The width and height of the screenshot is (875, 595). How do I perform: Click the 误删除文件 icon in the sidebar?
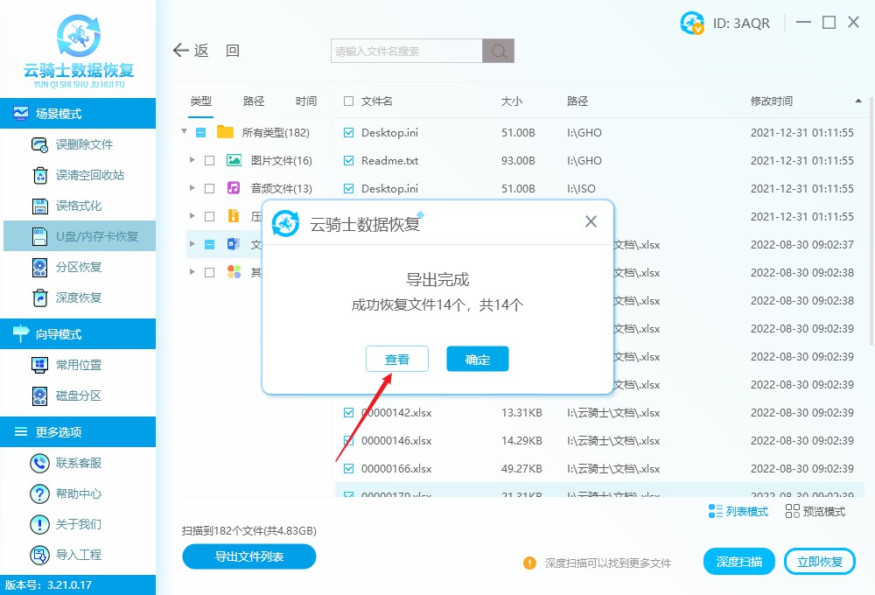point(39,144)
